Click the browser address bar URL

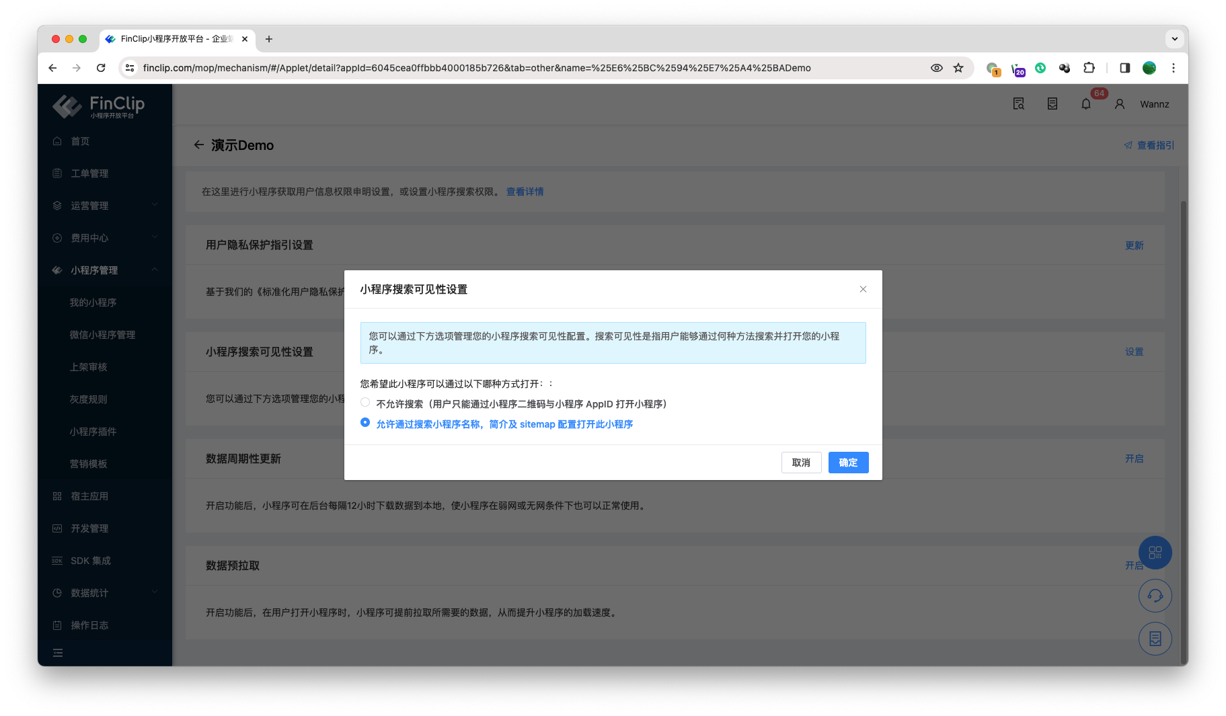tap(476, 68)
